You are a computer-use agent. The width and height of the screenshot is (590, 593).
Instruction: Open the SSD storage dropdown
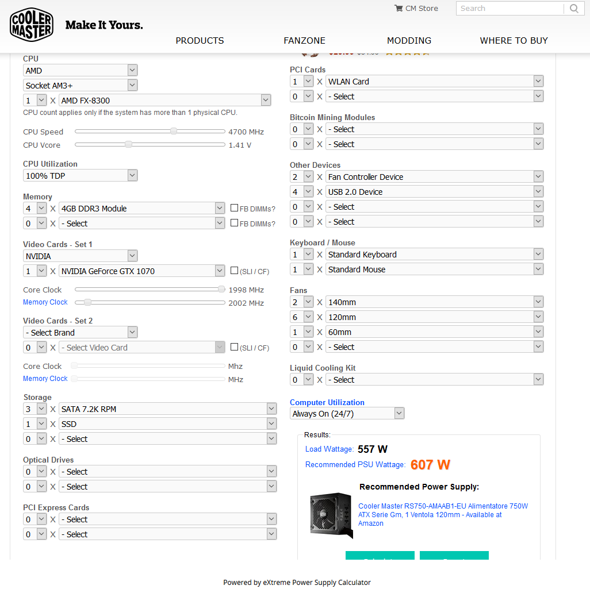168,423
